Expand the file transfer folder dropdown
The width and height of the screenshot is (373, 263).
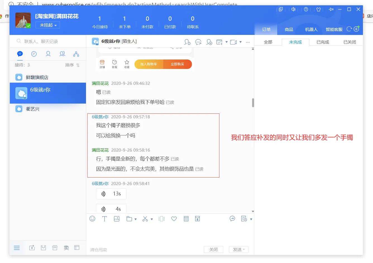[x=135, y=219]
